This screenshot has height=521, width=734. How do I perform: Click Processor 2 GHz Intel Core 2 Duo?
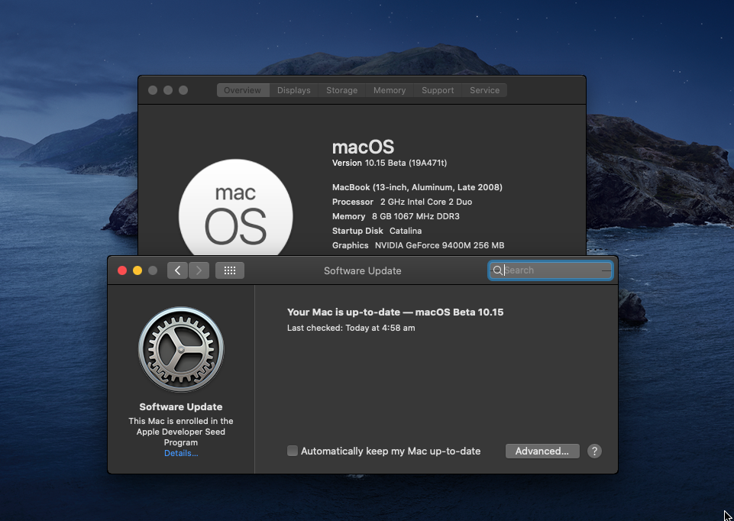402,202
